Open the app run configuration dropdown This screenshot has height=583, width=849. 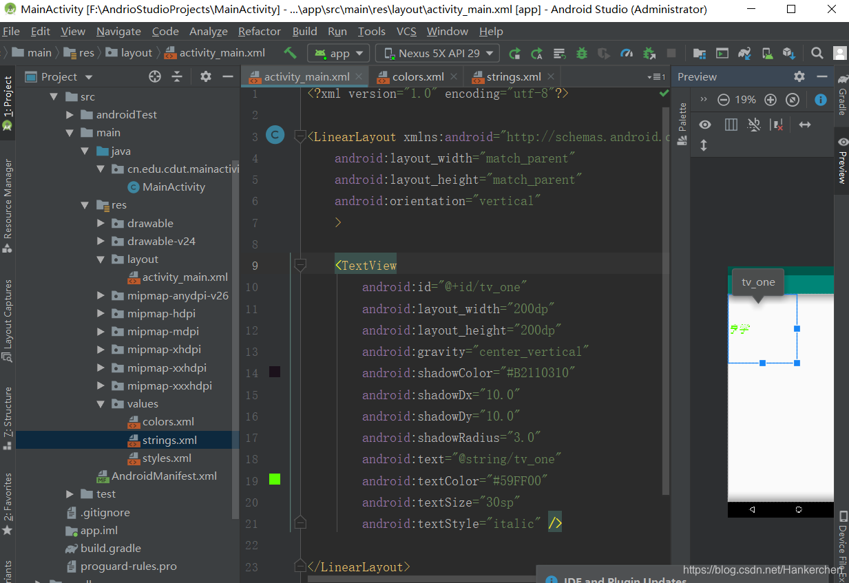pos(338,53)
